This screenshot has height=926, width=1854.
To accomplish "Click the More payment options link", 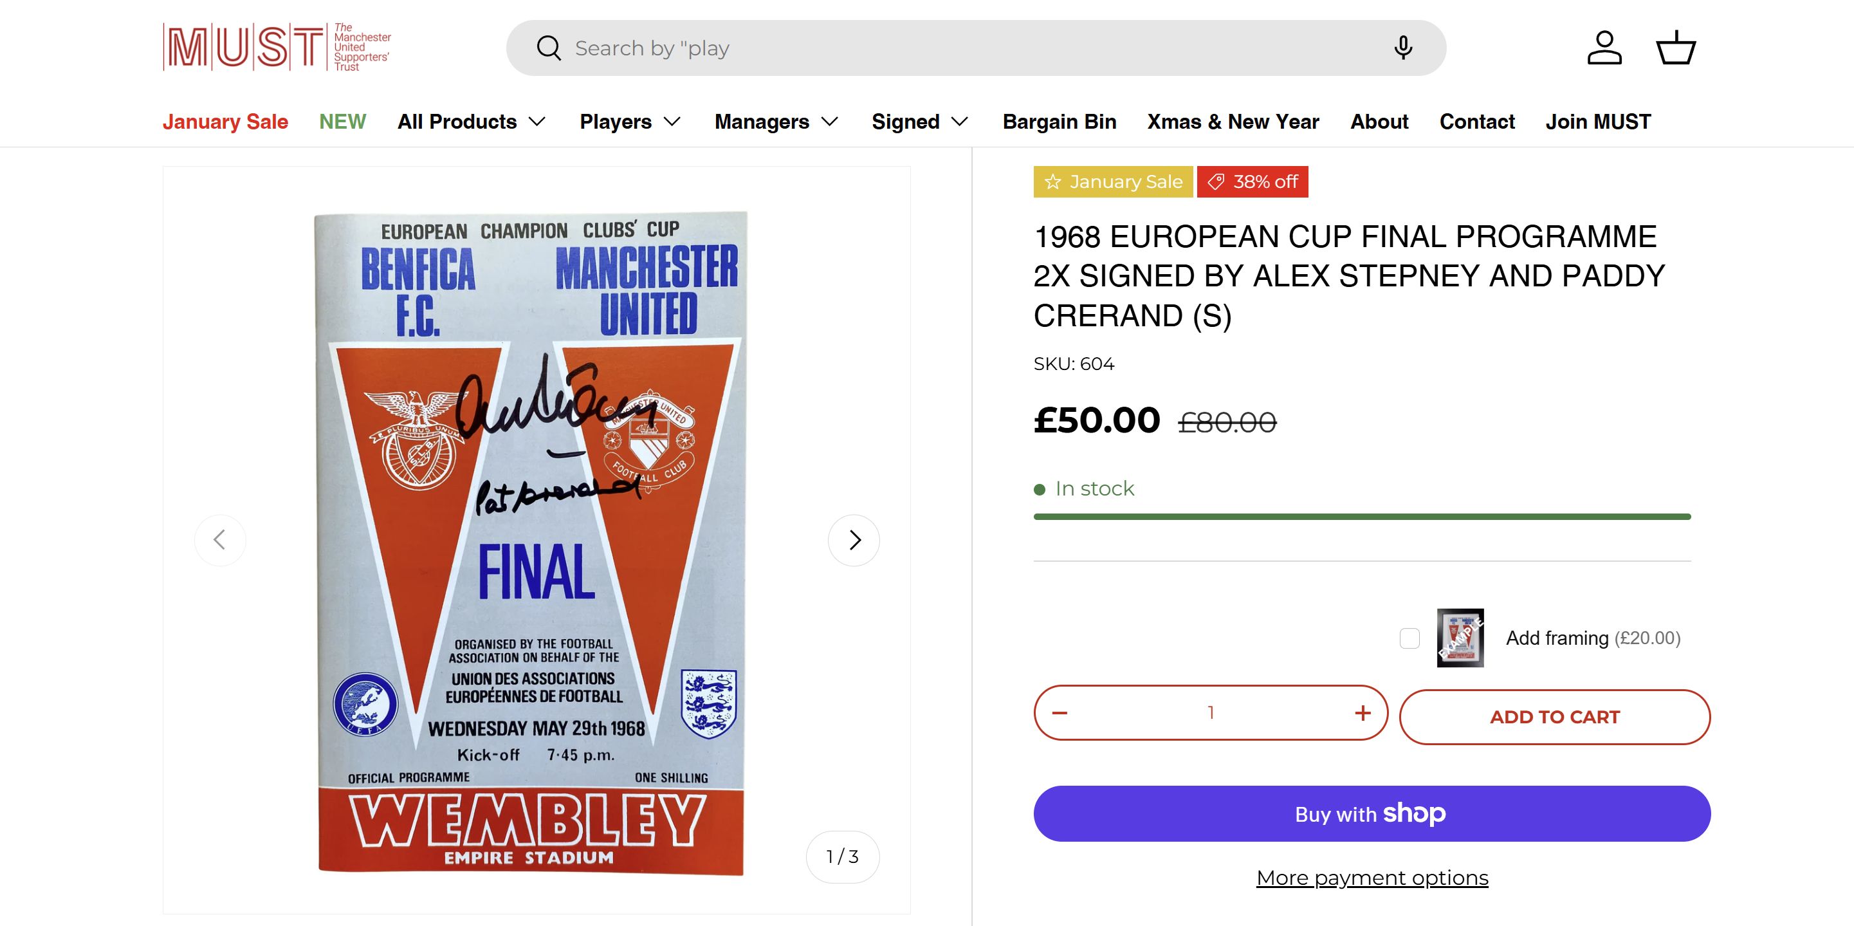I will [x=1372, y=878].
